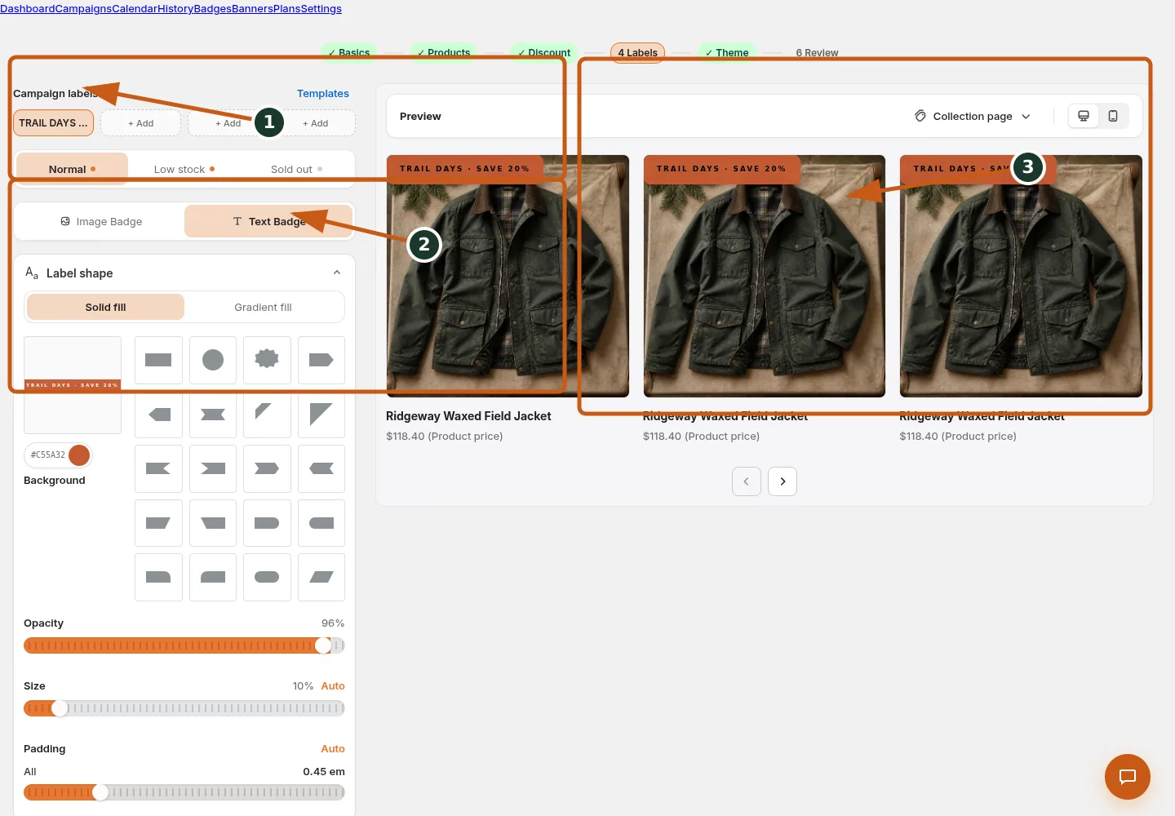
Task: Select Text Badge type
Action: tap(269, 221)
